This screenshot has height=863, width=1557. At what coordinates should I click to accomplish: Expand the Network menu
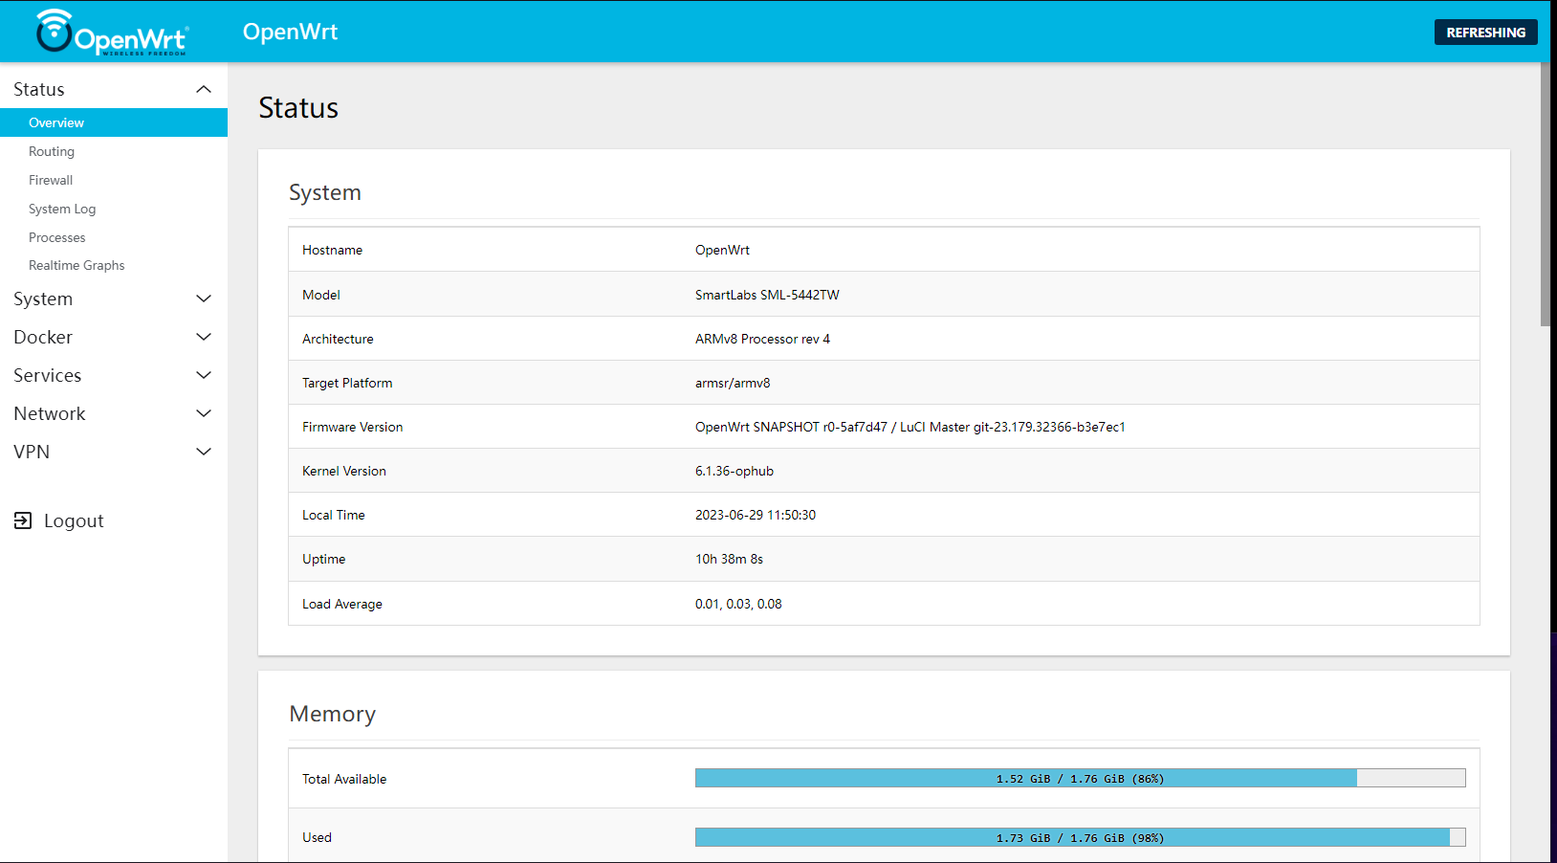[x=204, y=413]
